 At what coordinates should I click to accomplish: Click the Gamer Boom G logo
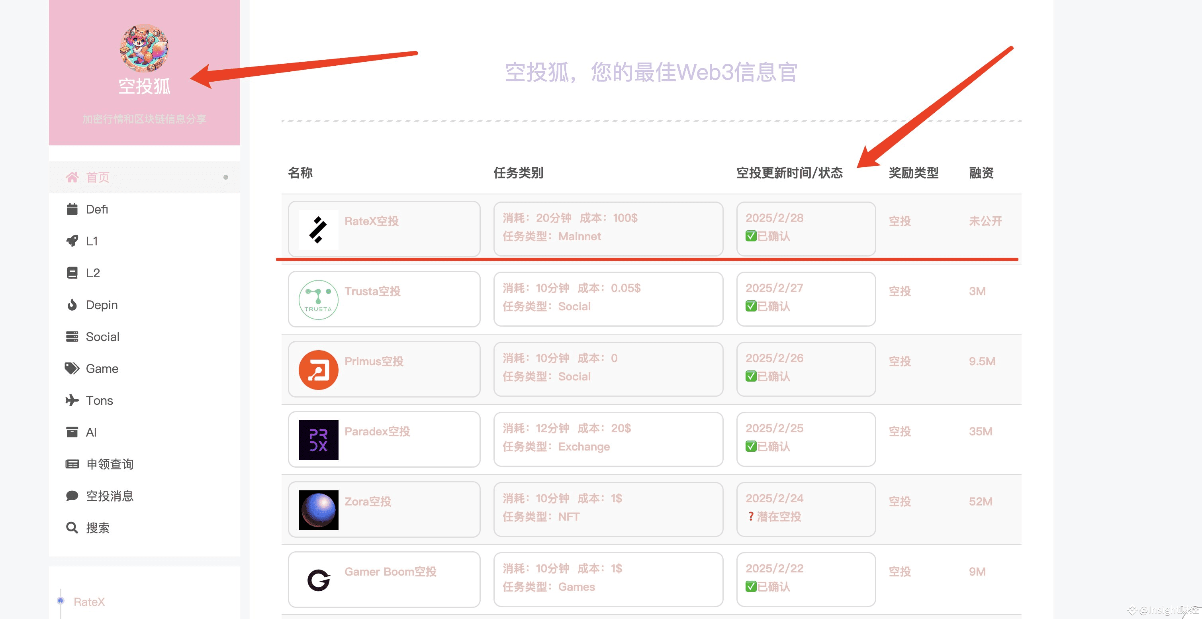tap(318, 580)
